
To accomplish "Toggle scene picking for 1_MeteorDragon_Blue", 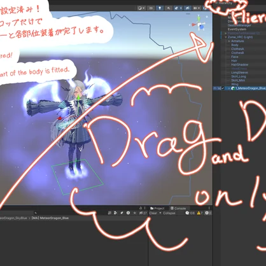I will pos(219,88).
